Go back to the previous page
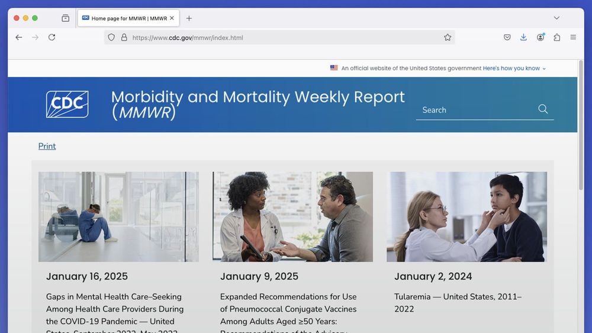The width and height of the screenshot is (592, 333). coord(18,37)
